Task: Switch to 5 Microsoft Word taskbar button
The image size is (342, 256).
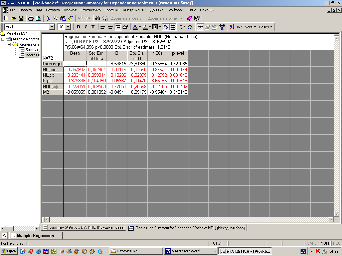Action: (x=191, y=251)
